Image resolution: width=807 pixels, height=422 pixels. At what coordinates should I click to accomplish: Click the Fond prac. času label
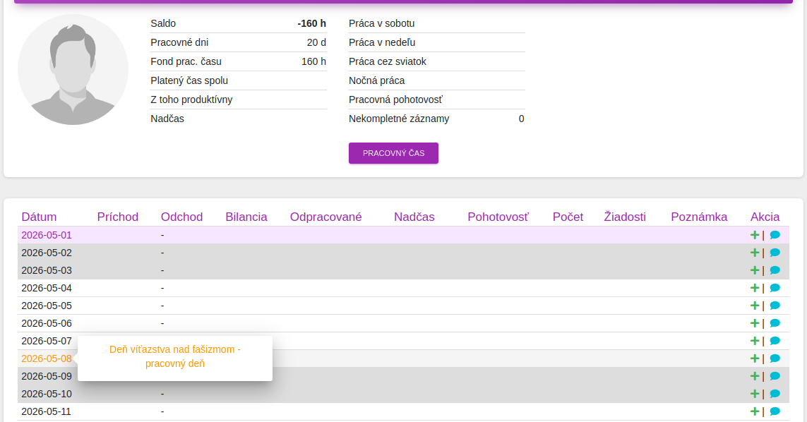pos(186,62)
